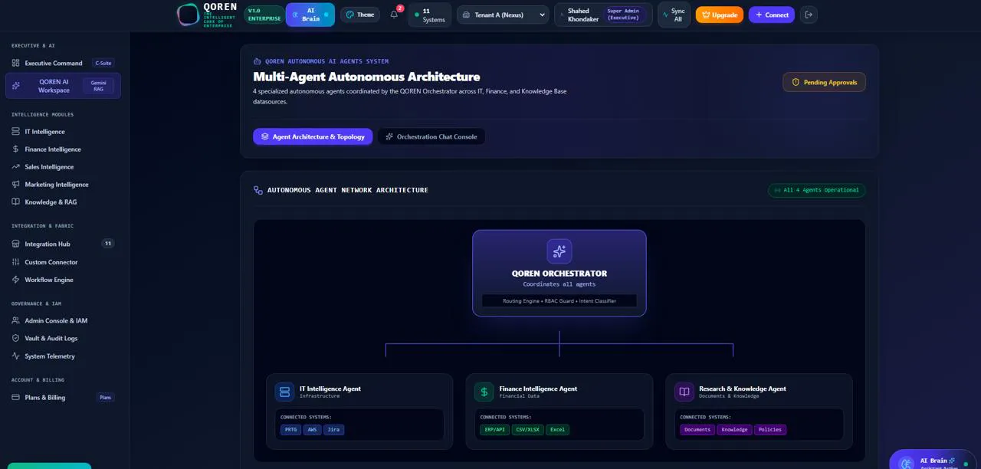Click the CSV/XLSX connected system tag
The width and height of the screenshot is (981, 469).
[528, 430]
